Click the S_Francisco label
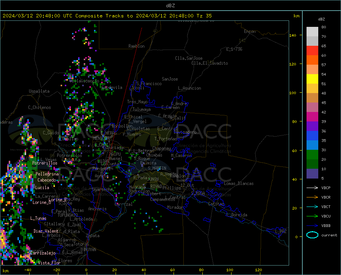The image size is (341, 275). pyautogui.click(x=149, y=84)
